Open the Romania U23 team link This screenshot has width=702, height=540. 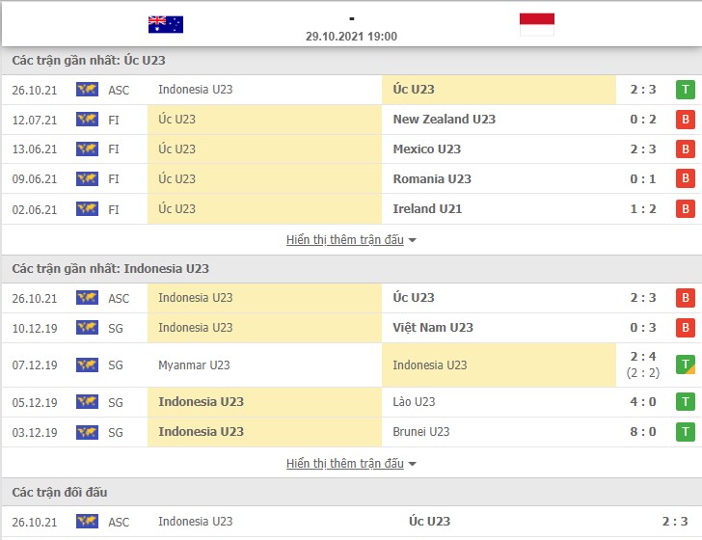coord(432,179)
